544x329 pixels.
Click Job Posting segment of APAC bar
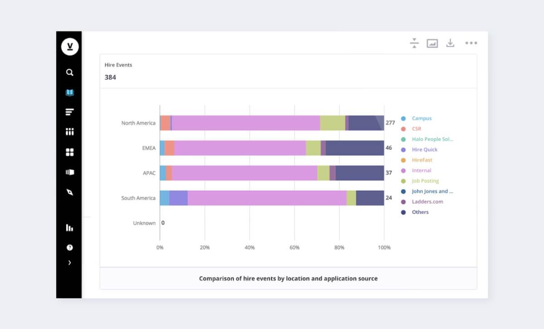tap(323, 173)
